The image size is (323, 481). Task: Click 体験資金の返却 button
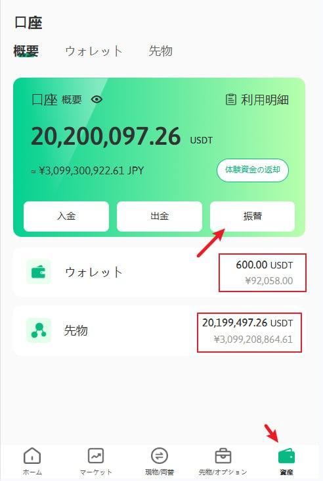point(253,170)
